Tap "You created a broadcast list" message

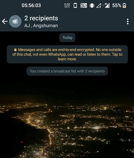[x=67, y=71]
